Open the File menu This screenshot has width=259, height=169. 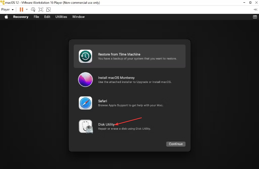(36, 17)
